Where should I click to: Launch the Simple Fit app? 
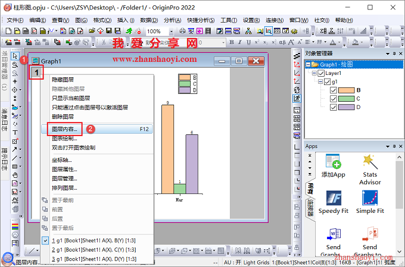coord(370,203)
